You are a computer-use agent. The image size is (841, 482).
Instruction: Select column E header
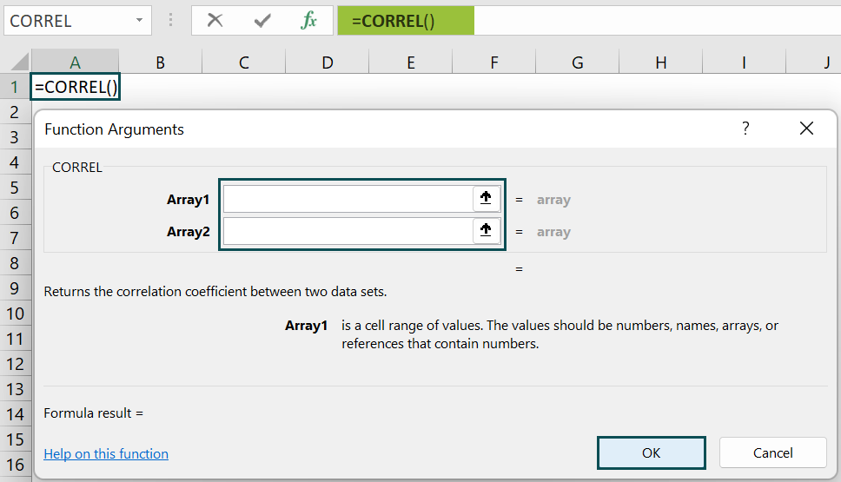coord(411,63)
